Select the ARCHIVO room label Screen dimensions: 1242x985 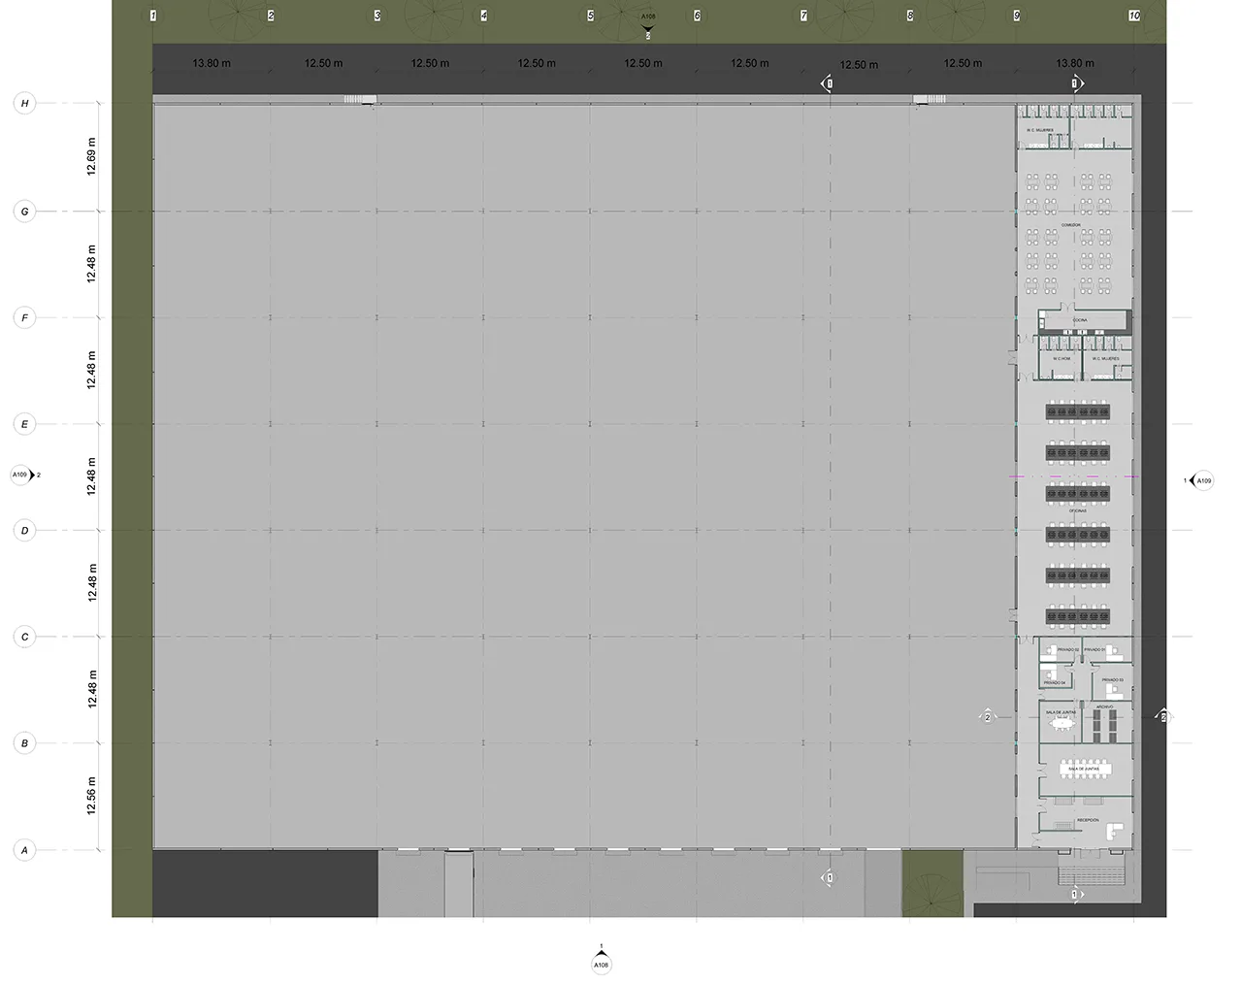click(1104, 706)
